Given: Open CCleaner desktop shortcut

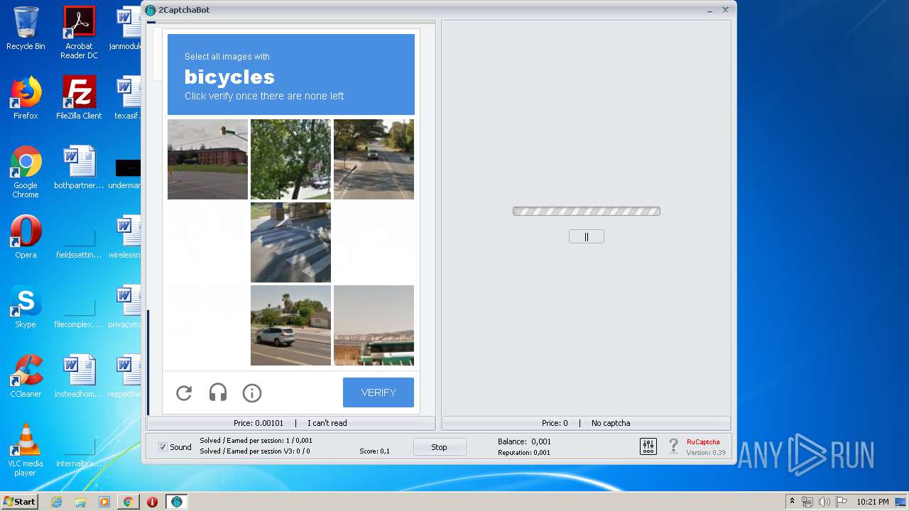Looking at the screenshot, I should pos(26,376).
